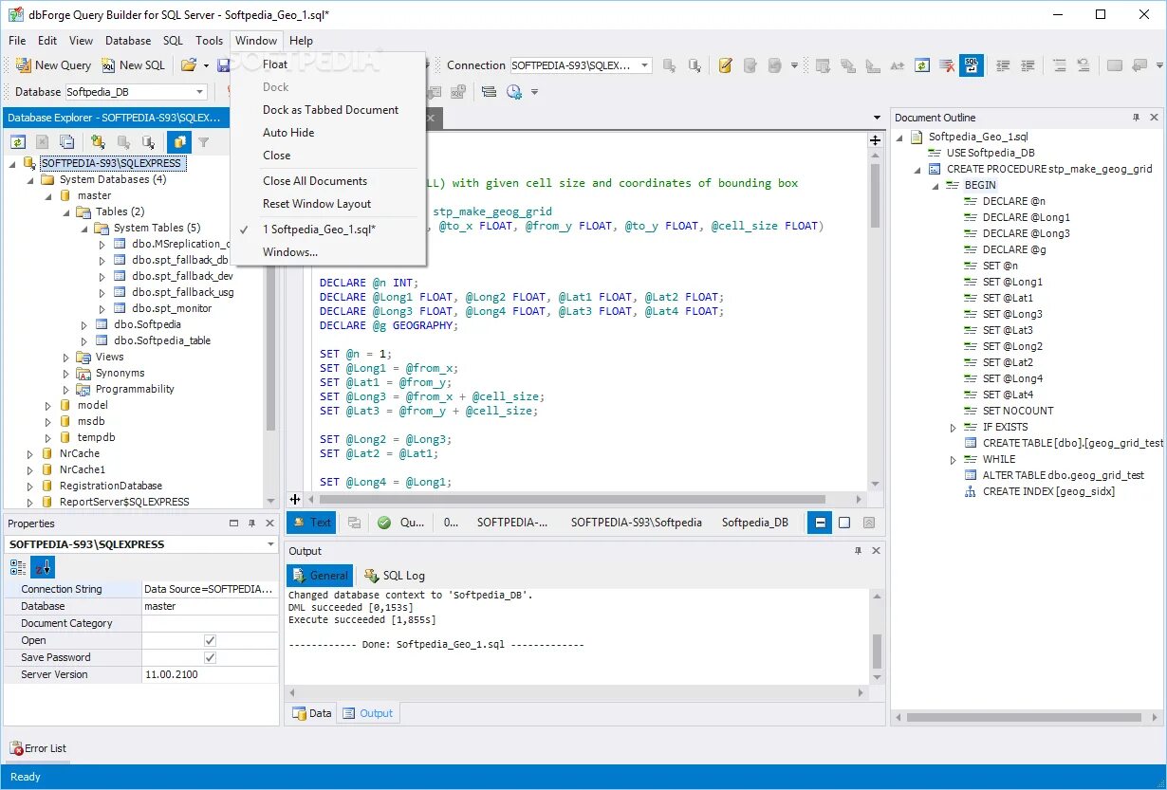The image size is (1167, 790).
Task: Click the highlighted yellow folder icon in Database Explorer toolbar
Action: tap(179, 142)
